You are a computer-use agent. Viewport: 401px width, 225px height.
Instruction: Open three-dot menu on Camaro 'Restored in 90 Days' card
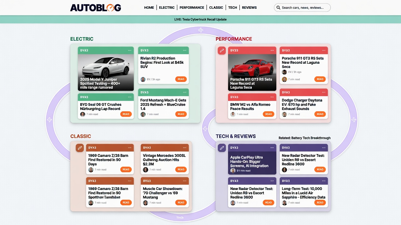point(130,147)
